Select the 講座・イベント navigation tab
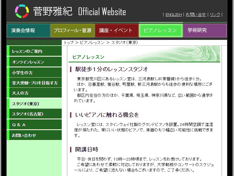Viewport: 234px width, 176px height. [117, 31]
